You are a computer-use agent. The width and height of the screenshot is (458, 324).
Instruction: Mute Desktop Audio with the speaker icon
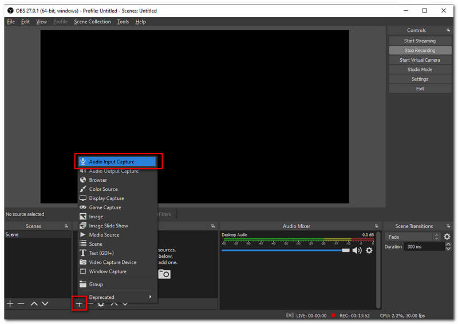[x=357, y=250]
